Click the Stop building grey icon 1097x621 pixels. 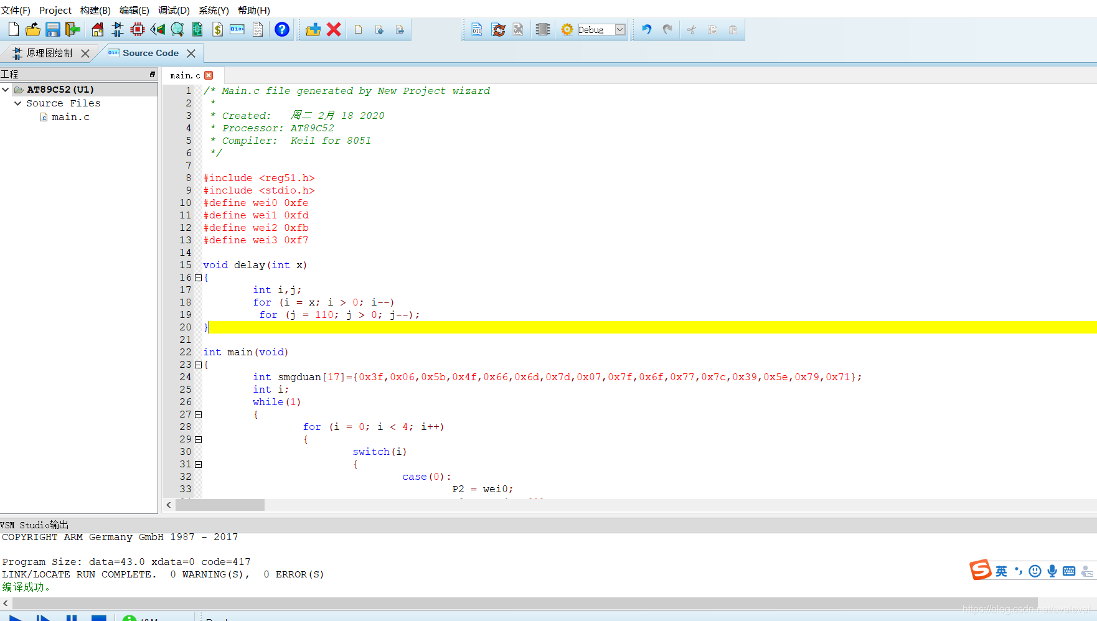tap(518, 29)
